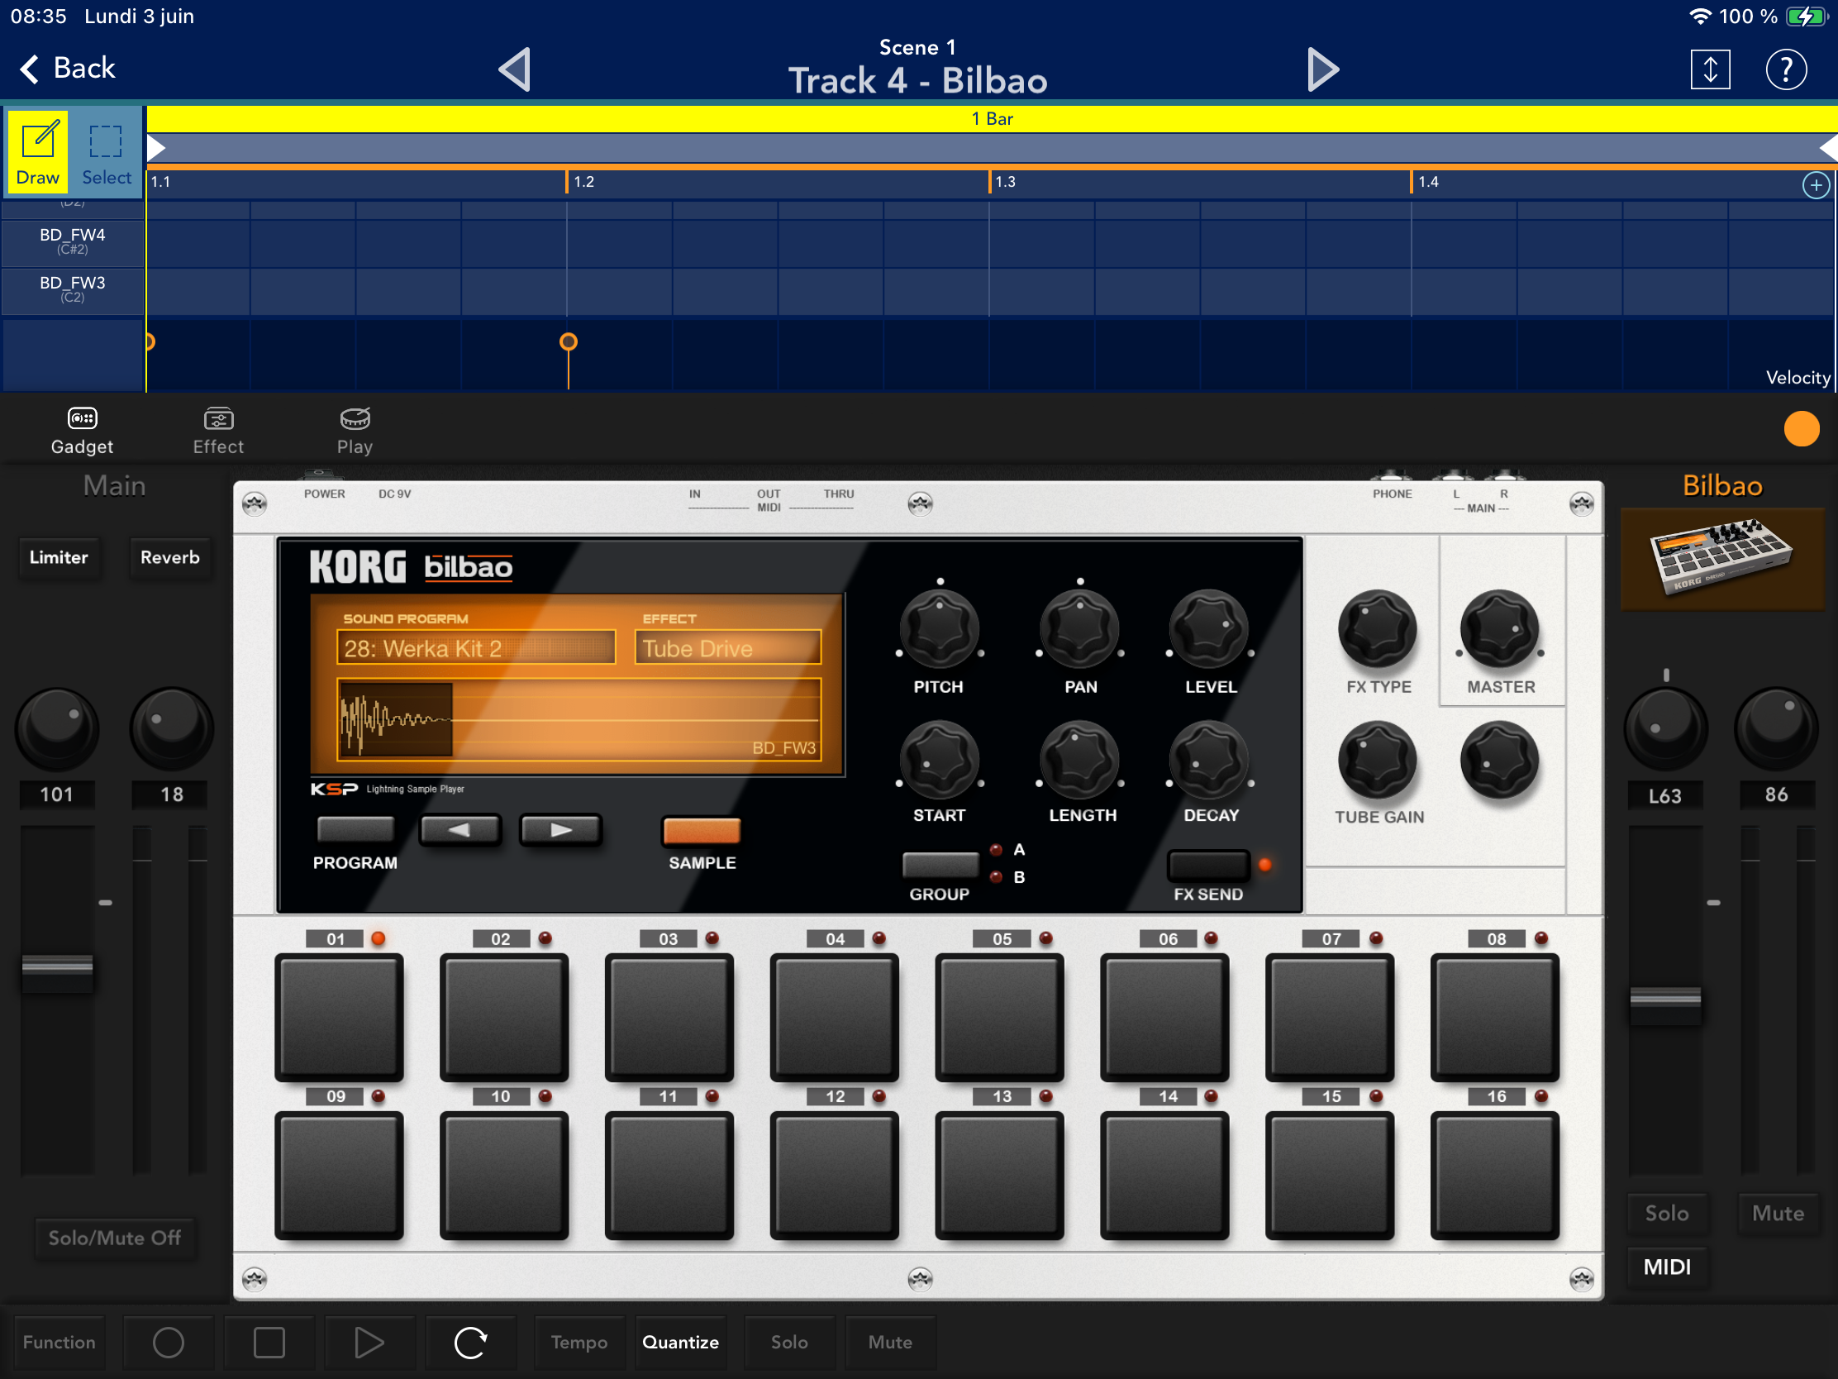
Task: Click the vertical resize editor icon
Action: [x=1709, y=69]
